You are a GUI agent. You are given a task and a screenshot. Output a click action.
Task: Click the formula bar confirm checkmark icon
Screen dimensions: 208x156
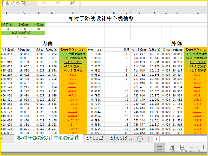coord(58,2)
